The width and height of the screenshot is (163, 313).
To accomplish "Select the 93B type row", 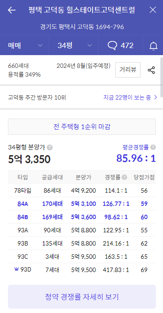I will pyautogui.click(x=82, y=243).
